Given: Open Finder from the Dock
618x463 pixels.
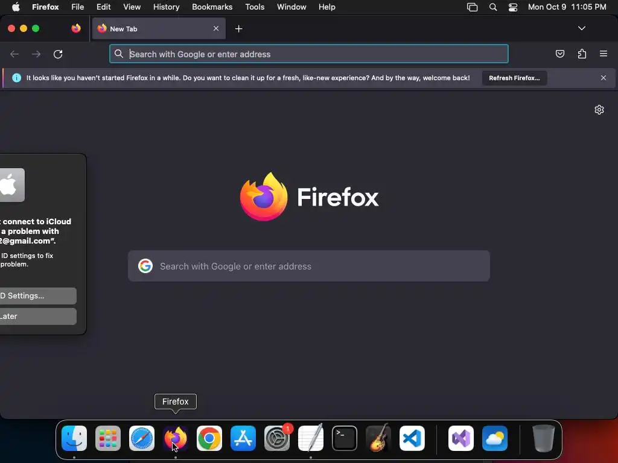Looking at the screenshot, I should coord(74,438).
